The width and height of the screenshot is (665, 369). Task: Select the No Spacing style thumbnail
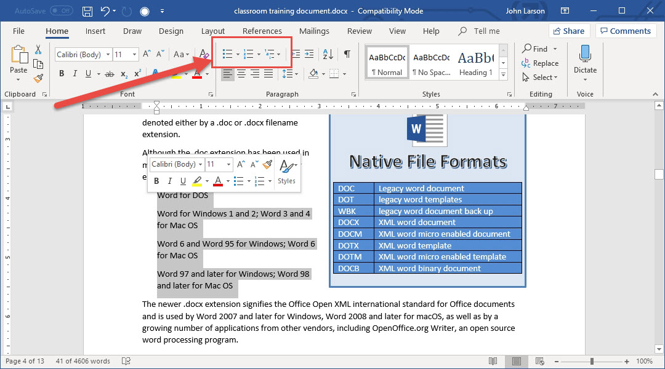click(x=431, y=63)
